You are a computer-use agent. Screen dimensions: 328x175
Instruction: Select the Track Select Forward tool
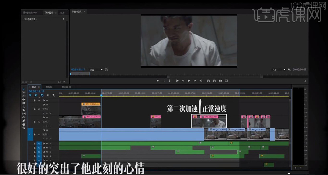[24, 92]
